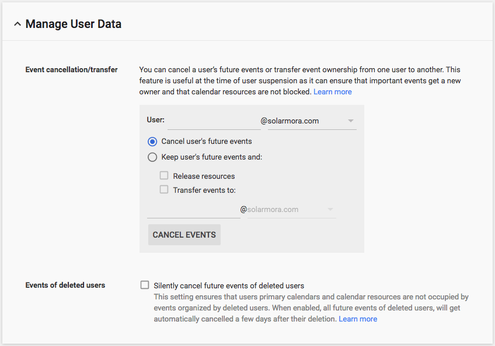Click the Manage User Data heading

74,24
